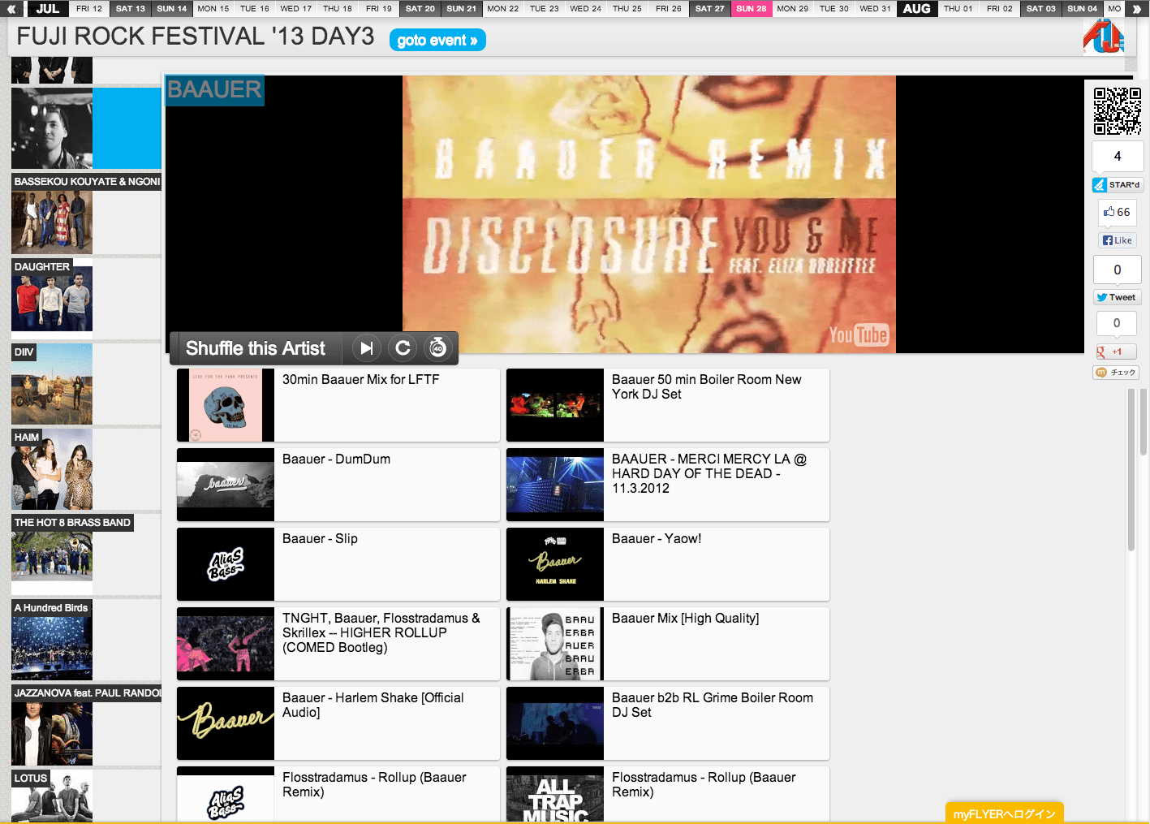Open the QR code image

point(1117,110)
